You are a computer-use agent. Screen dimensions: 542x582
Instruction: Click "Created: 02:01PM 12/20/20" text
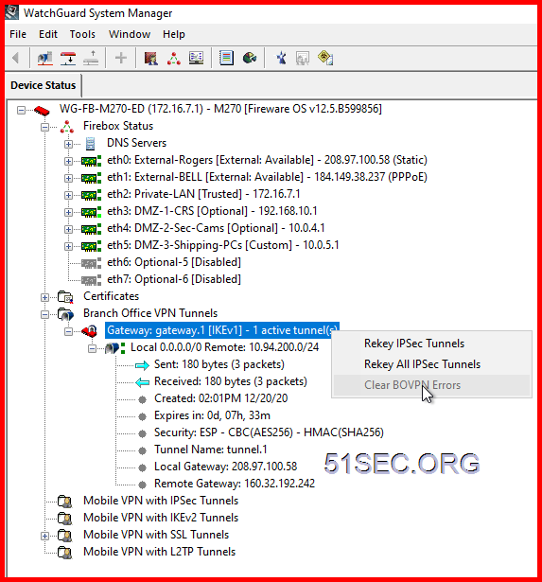tap(220, 398)
